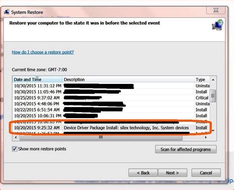
Task: Click the Critical type cell
Action: (x=202, y=98)
